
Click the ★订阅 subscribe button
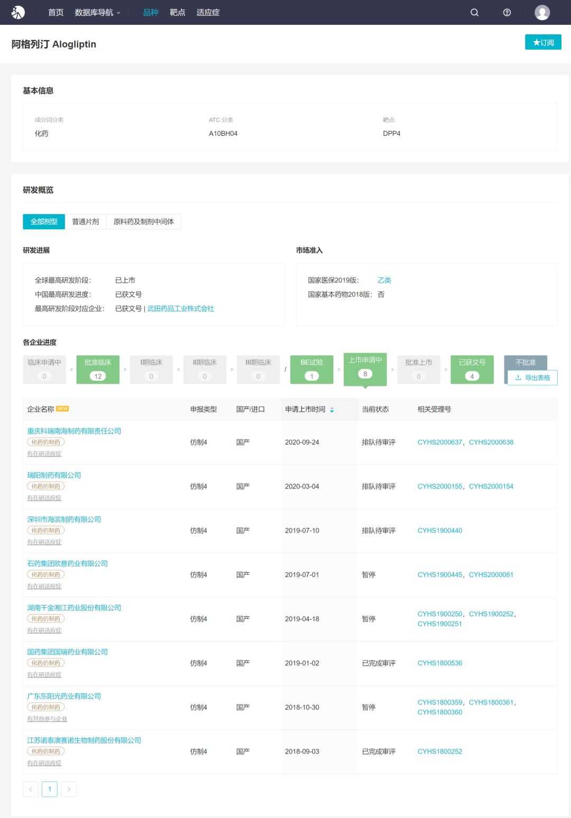pyautogui.click(x=543, y=42)
